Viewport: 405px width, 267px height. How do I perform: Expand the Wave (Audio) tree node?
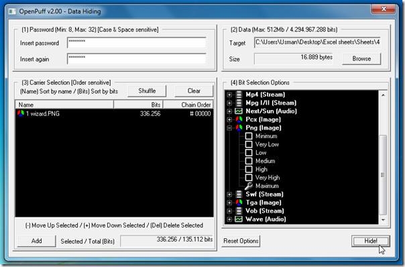click(x=229, y=219)
